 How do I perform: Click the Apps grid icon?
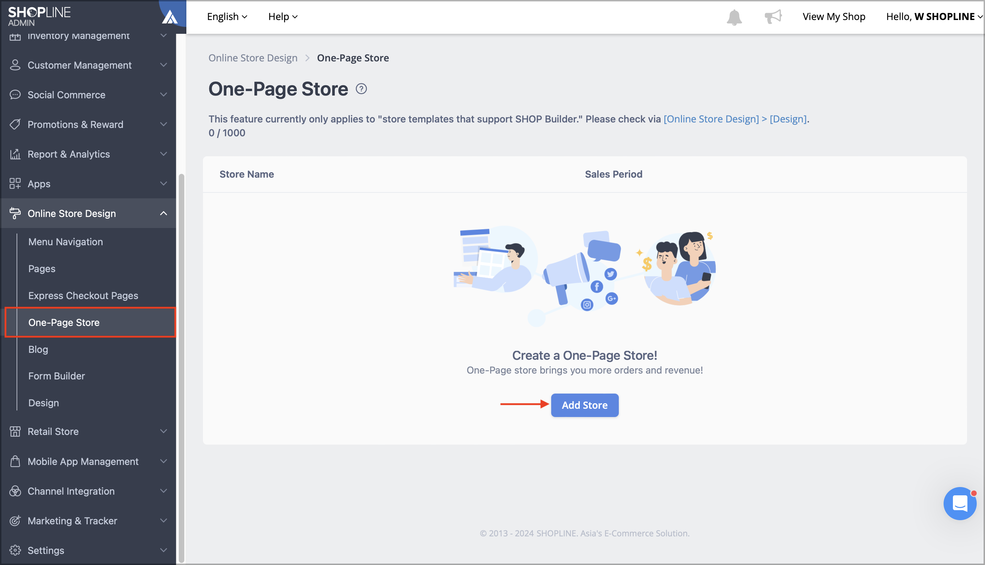coord(15,184)
